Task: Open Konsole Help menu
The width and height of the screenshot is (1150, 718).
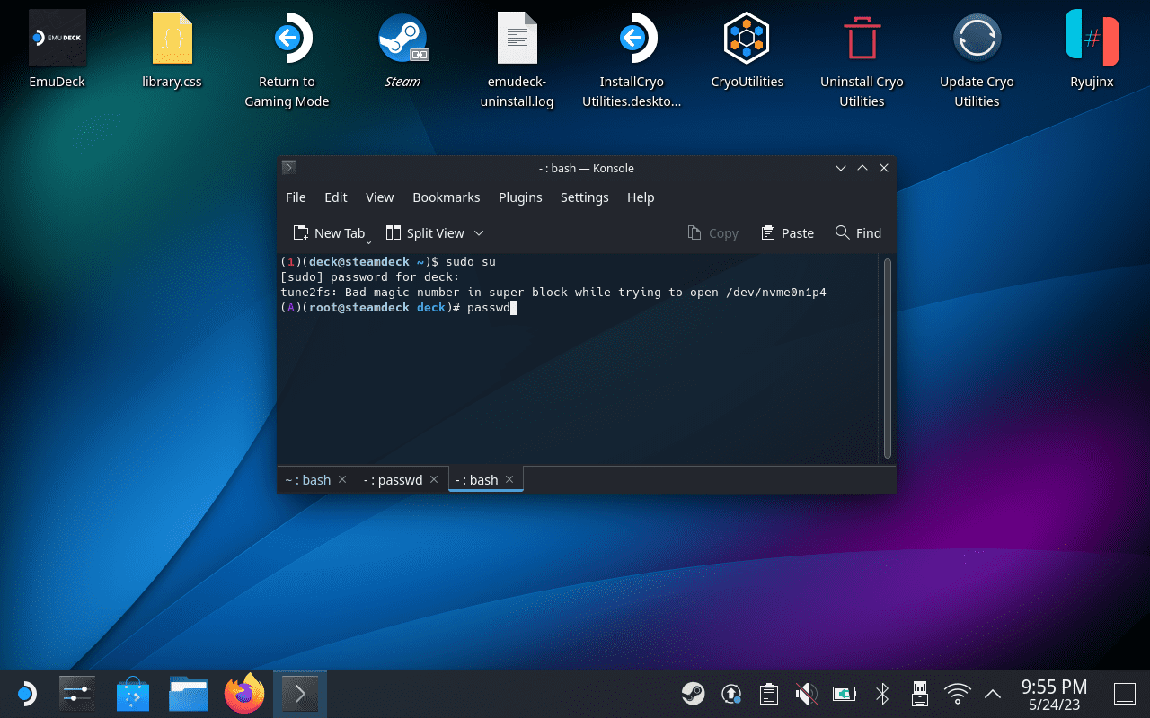Action: (x=641, y=197)
